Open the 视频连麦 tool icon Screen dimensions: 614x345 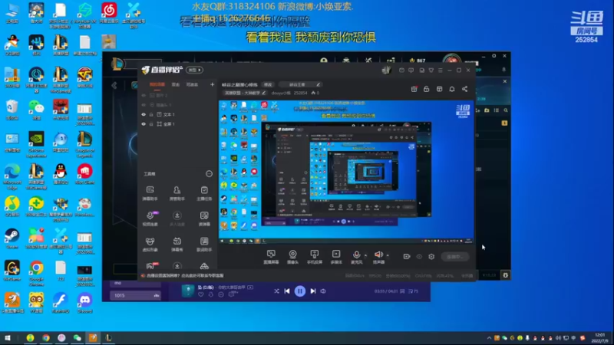coord(150,219)
